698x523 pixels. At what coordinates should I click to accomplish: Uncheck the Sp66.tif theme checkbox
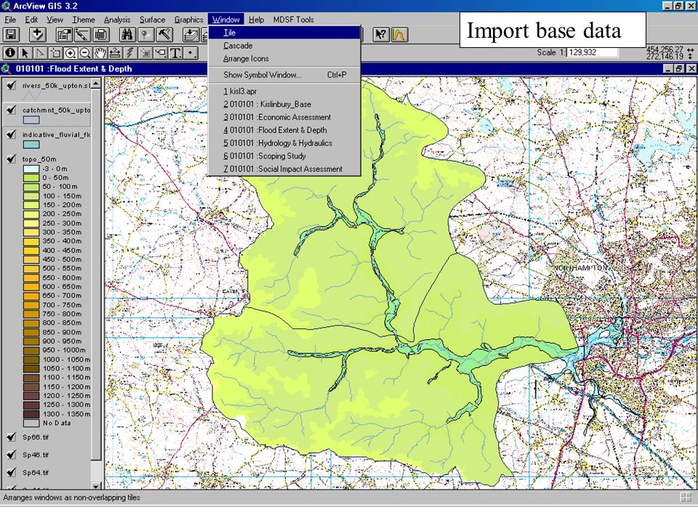[12, 437]
